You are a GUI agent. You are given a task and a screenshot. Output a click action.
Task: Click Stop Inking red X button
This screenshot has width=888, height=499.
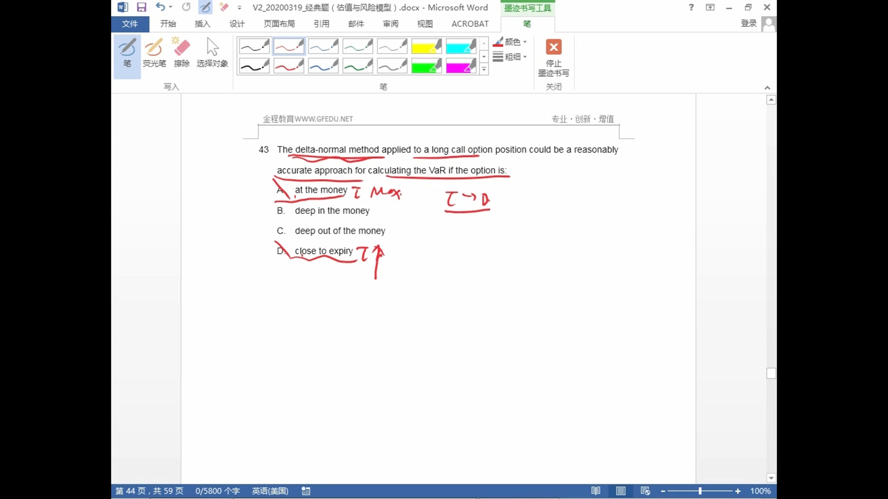tap(553, 47)
